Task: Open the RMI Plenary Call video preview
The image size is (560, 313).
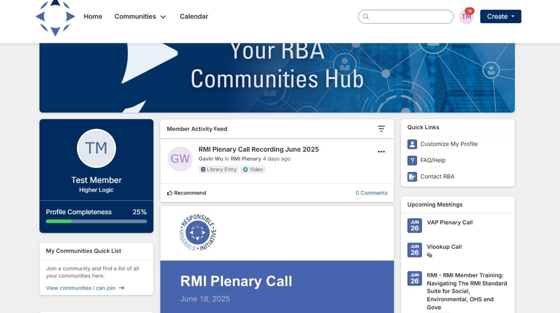Action: [277, 260]
